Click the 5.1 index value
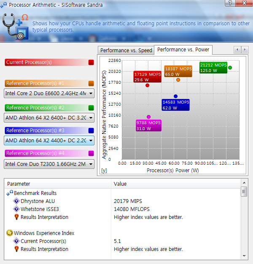This screenshot has width=253, height=264. coord(117,241)
